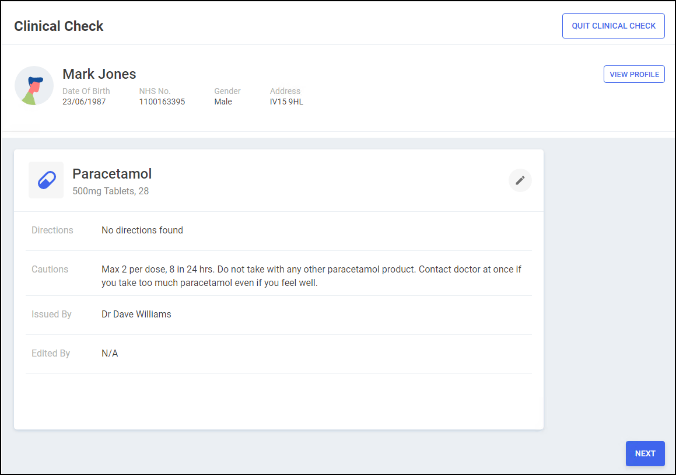This screenshot has width=676, height=475.
Task: Click the Directions row label
Action: [52, 230]
